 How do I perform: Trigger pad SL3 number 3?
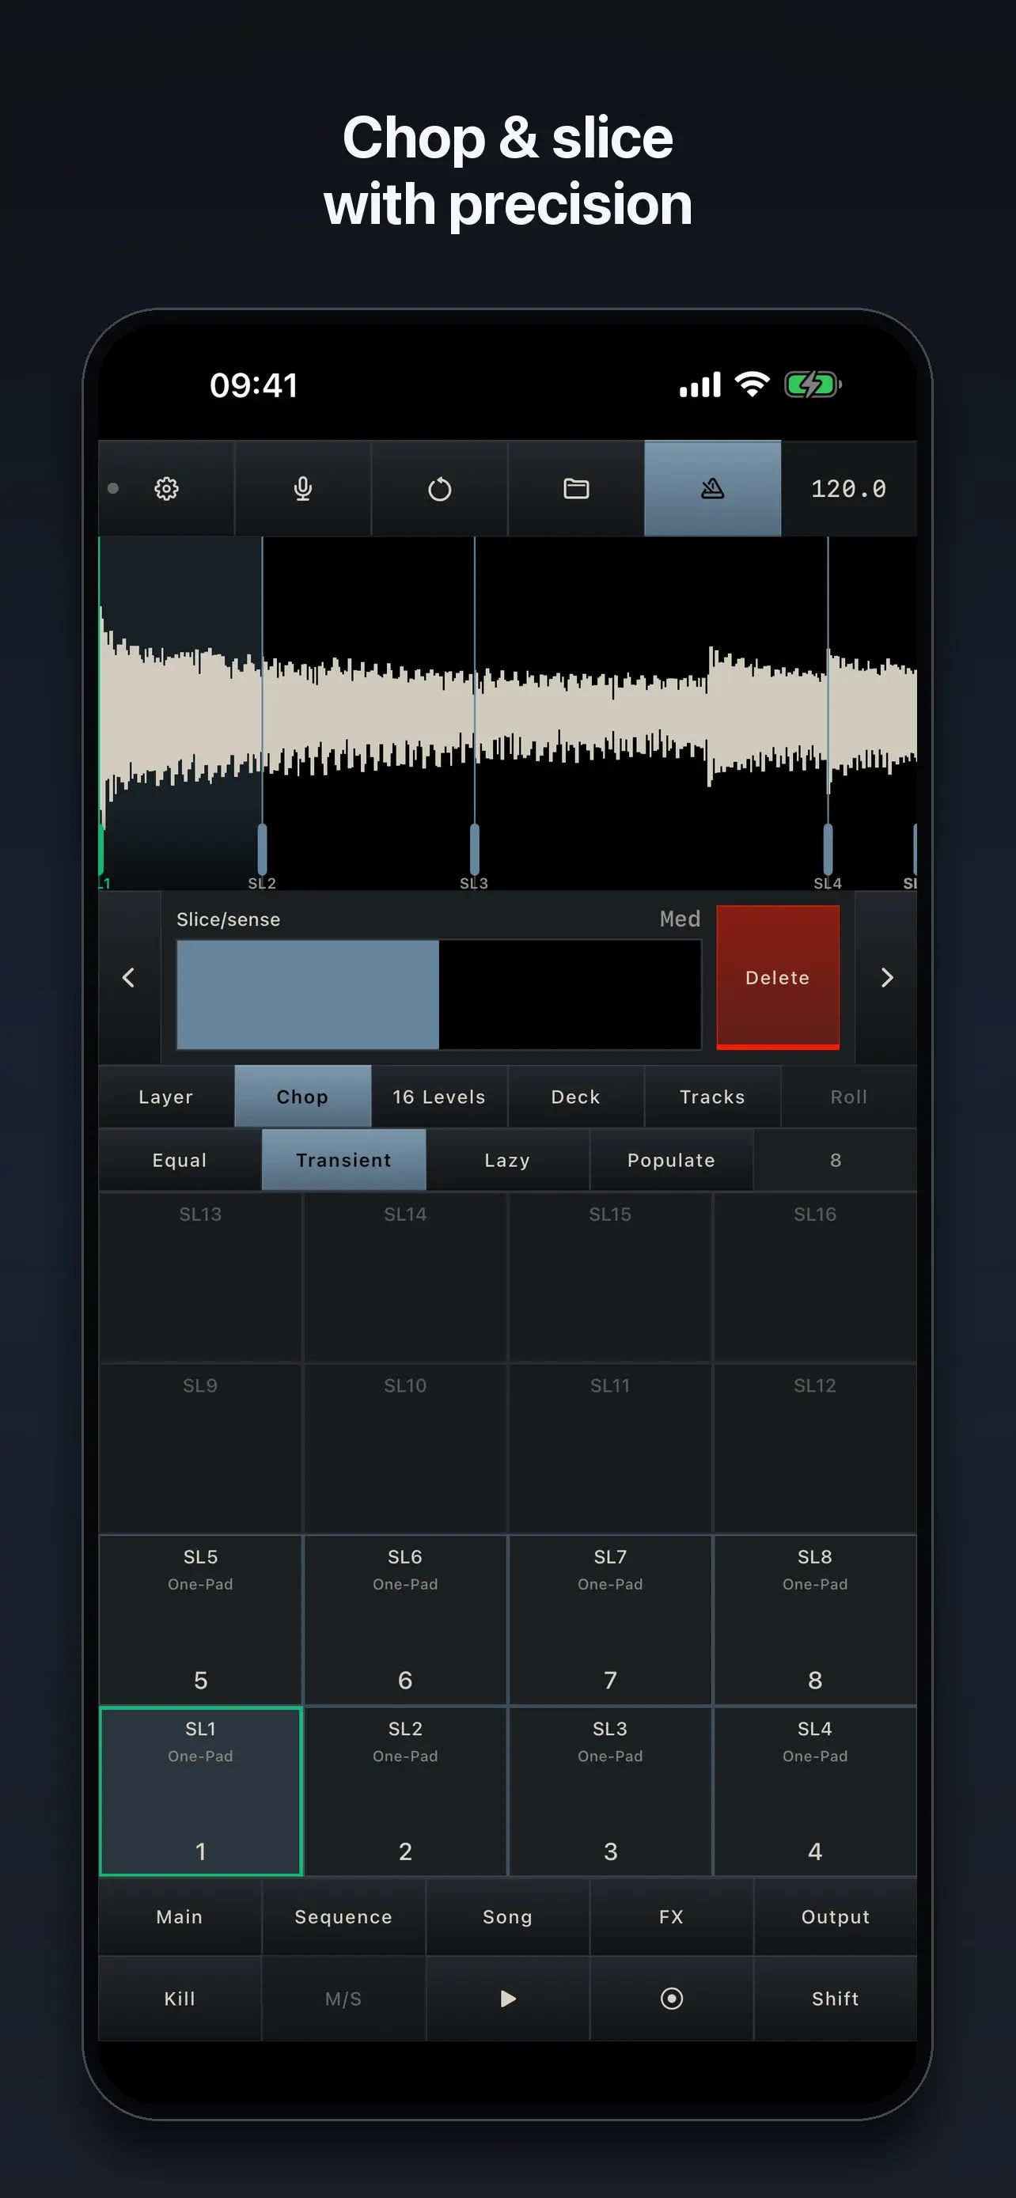(x=610, y=1791)
